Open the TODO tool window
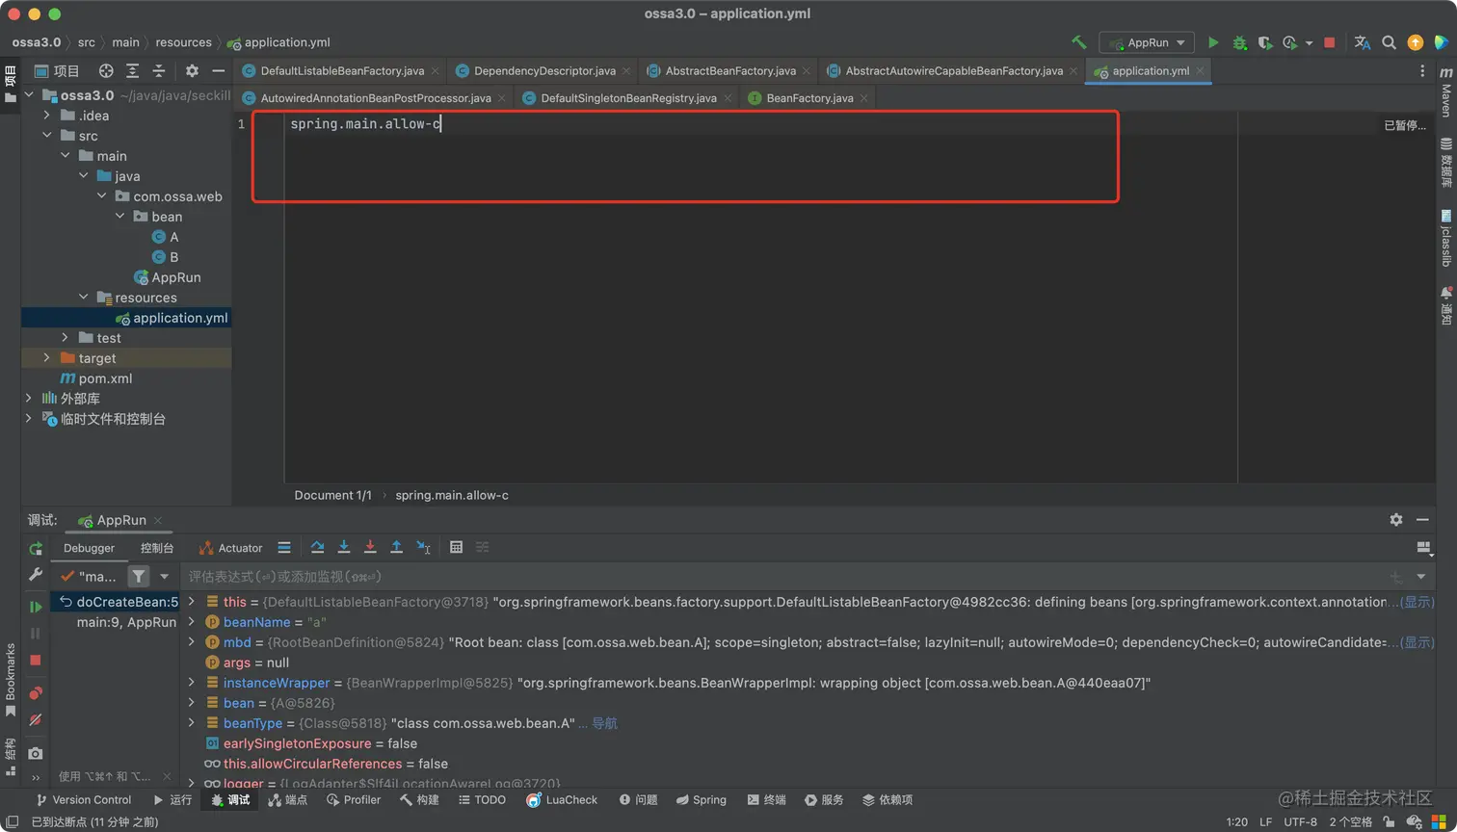Image resolution: width=1457 pixels, height=832 pixels. point(482,799)
